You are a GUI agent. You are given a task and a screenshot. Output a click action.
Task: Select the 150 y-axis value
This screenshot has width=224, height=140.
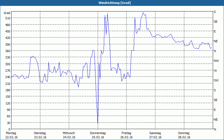coord(8,97)
